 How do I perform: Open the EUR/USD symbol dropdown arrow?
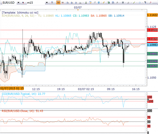click(18, 3)
